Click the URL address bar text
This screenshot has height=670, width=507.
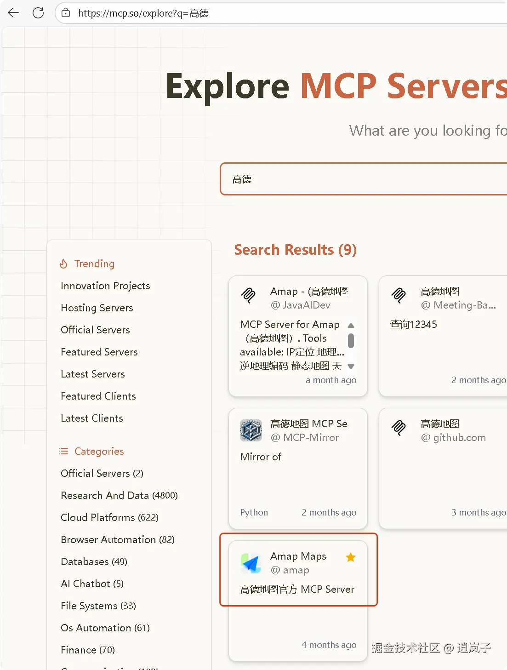click(143, 13)
